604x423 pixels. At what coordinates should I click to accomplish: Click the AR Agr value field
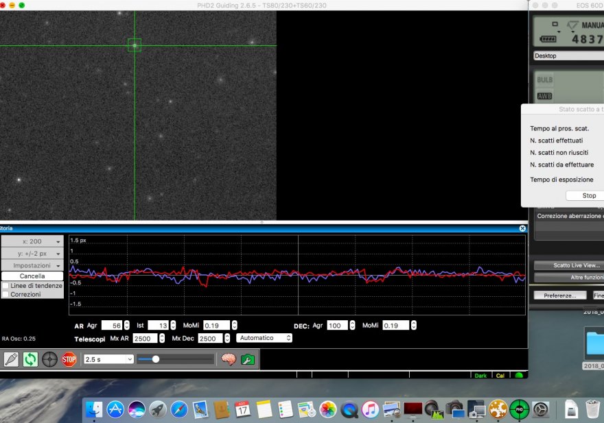click(111, 326)
